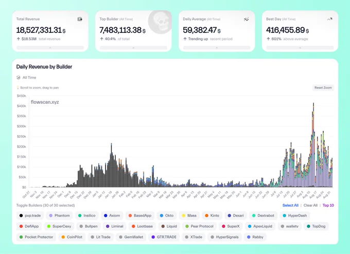This screenshot has height=254, width=350.
Task: Toggle the SuperCexy builder chip
Action: (59, 226)
